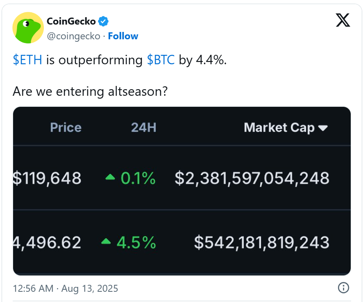Follow the CoinGecko account
The width and height of the screenshot is (363, 302).
click(x=123, y=36)
